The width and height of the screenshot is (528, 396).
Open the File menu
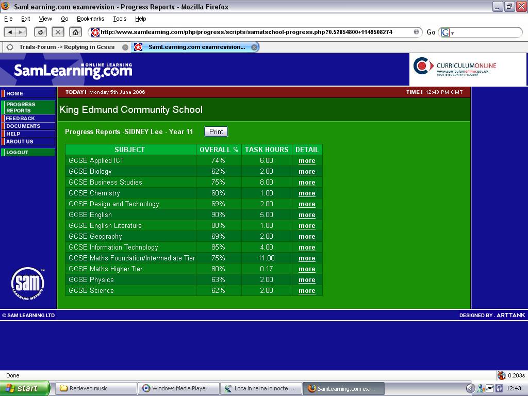[x=8, y=19]
